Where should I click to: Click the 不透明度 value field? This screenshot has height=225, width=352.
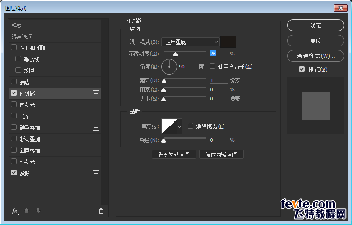click(219, 54)
